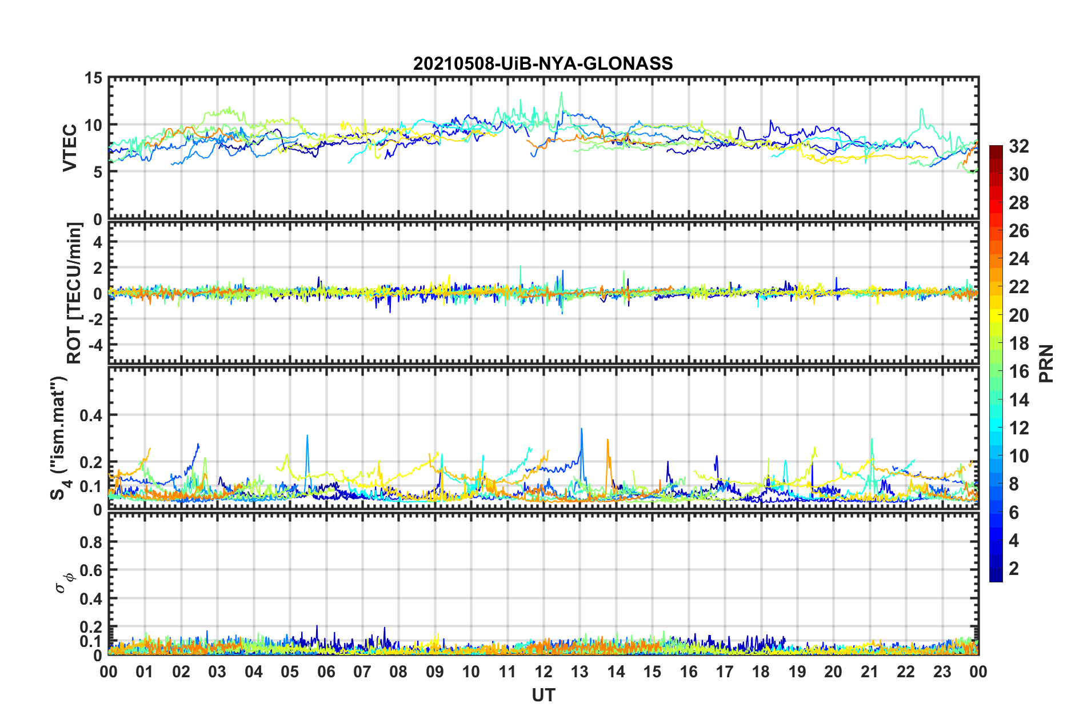Click x-axis tick label 18
The height and width of the screenshot is (727, 1087).
click(x=761, y=672)
